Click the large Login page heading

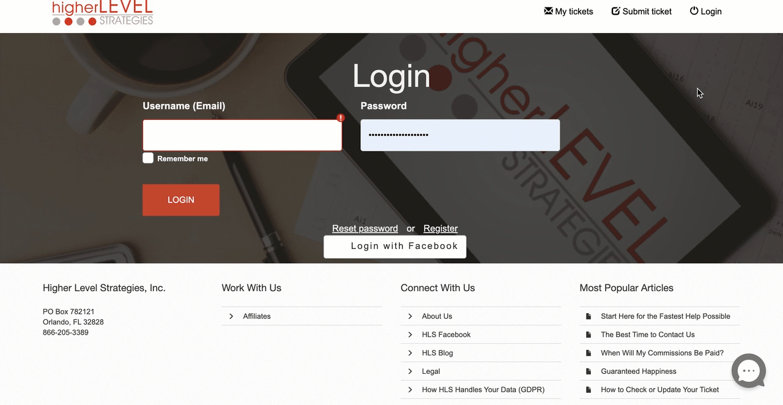(391, 76)
